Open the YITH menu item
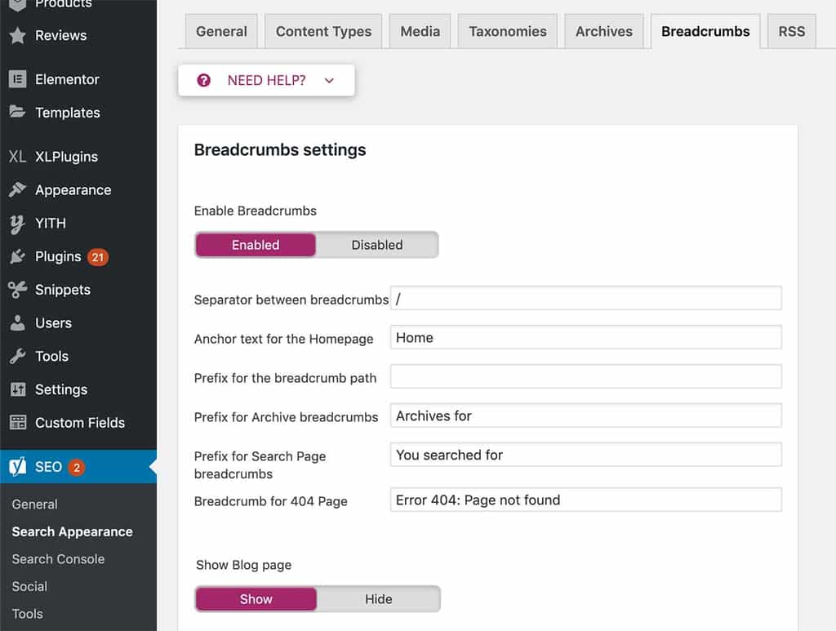The width and height of the screenshot is (836, 631). pos(78,224)
